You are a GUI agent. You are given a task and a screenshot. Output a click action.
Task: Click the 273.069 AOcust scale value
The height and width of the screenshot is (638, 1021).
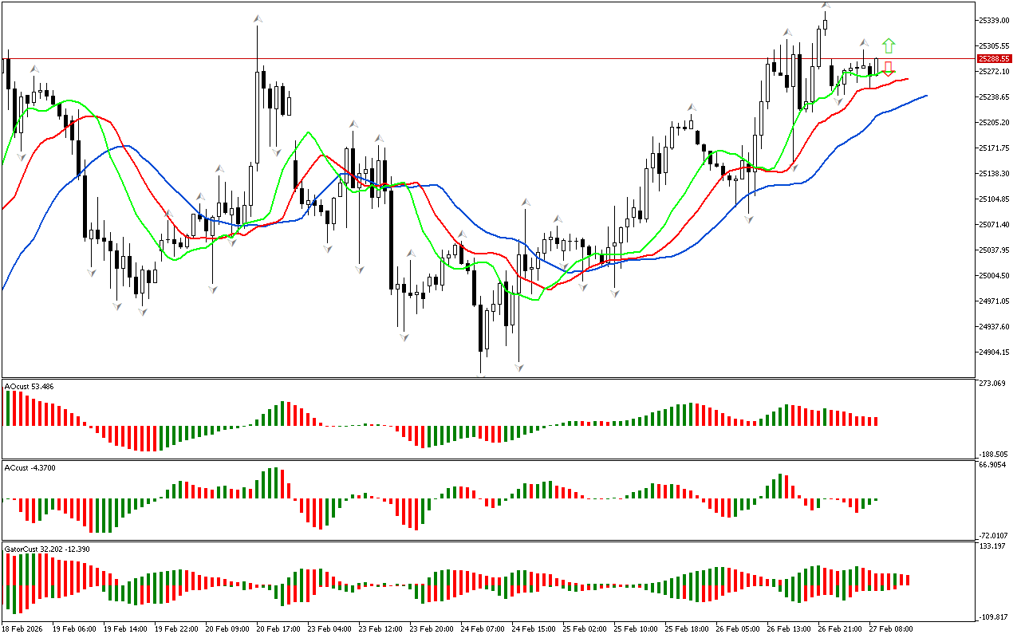pos(993,384)
